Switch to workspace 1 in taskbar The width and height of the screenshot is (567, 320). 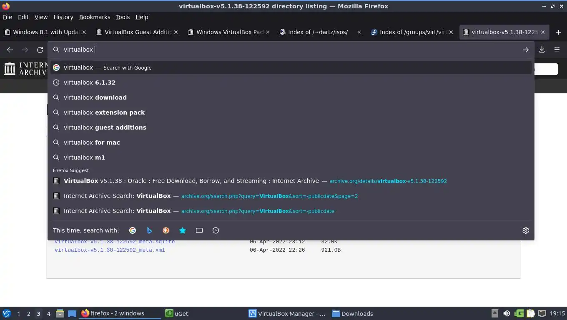click(18, 313)
